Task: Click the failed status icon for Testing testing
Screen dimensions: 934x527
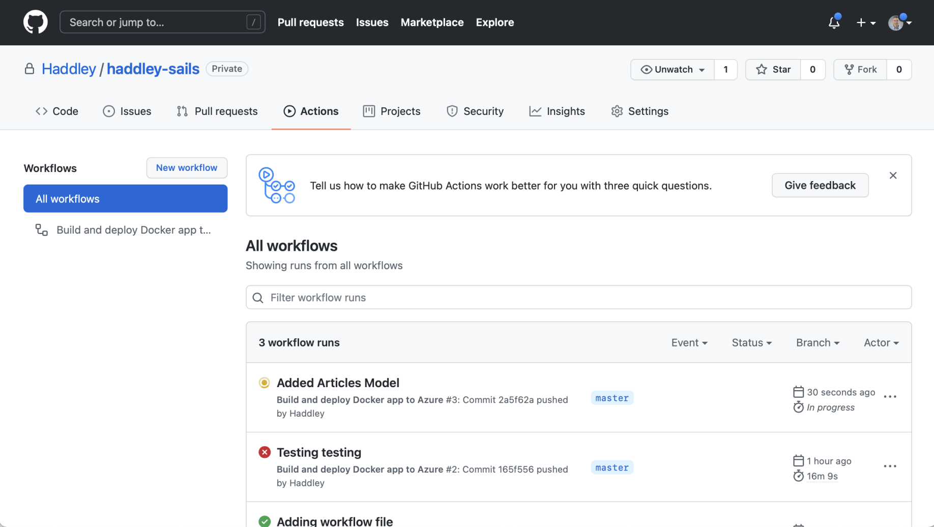Action: 265,452
